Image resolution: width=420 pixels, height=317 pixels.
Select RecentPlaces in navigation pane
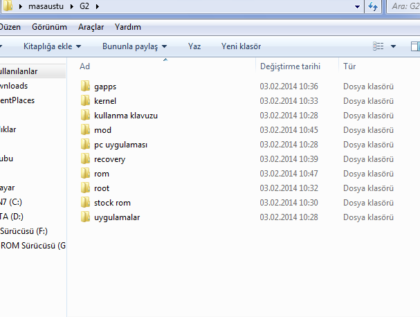click(17, 100)
